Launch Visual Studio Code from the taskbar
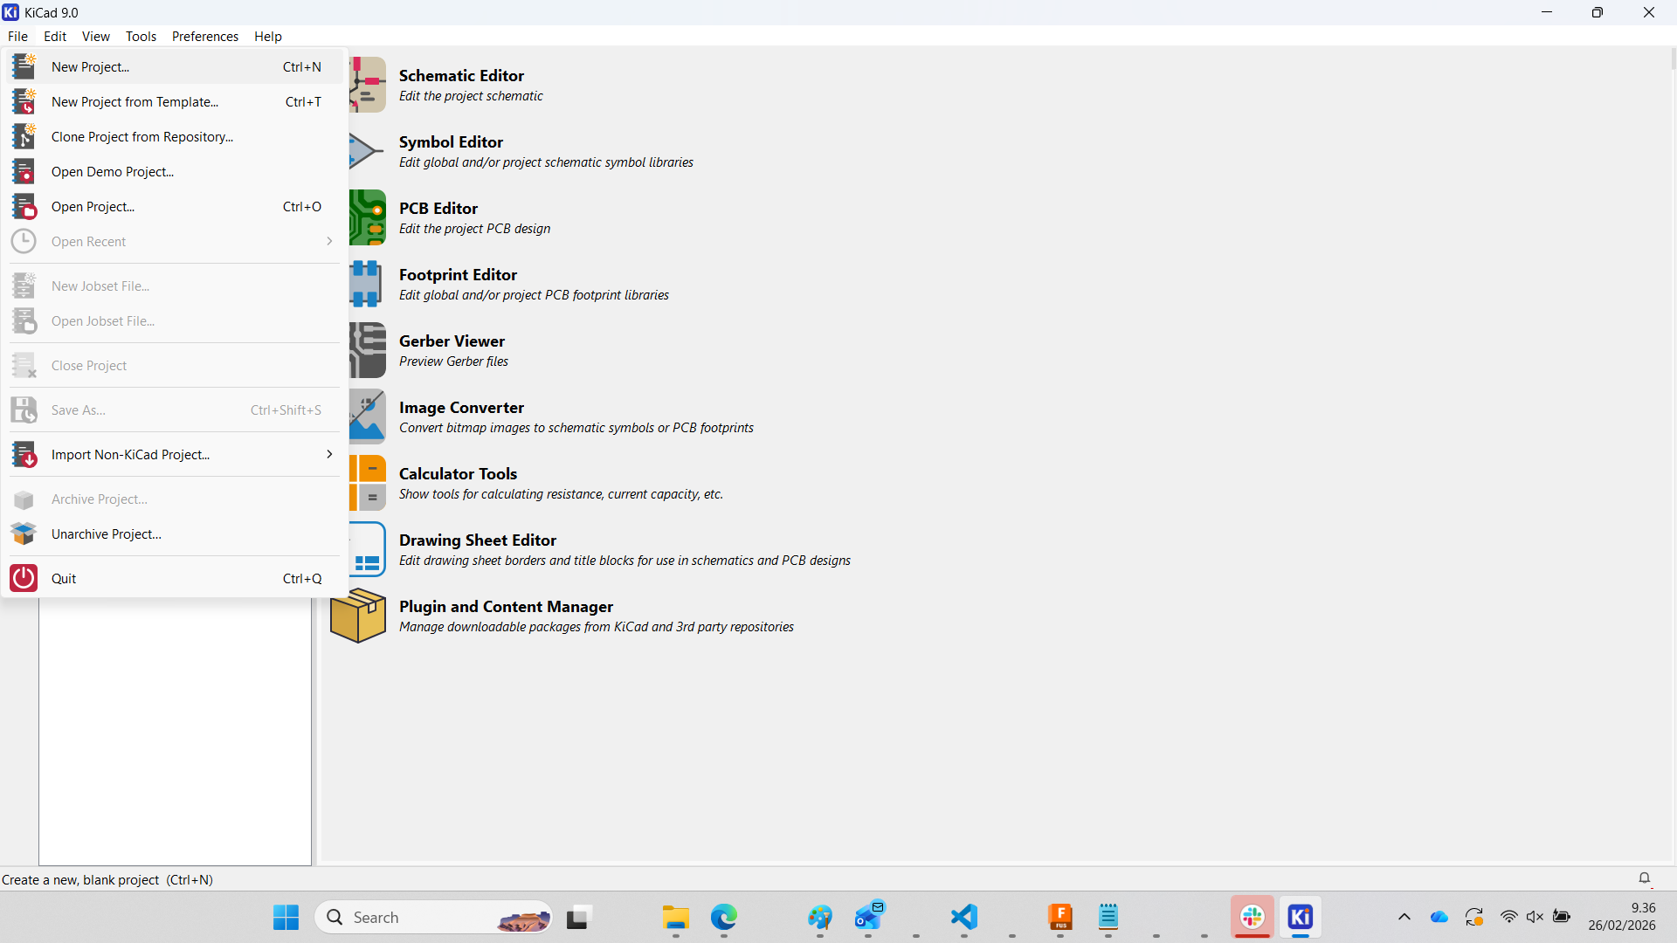 coord(963,918)
